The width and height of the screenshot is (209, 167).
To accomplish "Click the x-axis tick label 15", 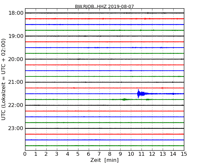I will pyautogui.click(x=184, y=154).
